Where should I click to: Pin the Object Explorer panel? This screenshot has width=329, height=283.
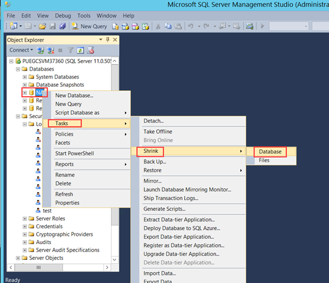108,40
